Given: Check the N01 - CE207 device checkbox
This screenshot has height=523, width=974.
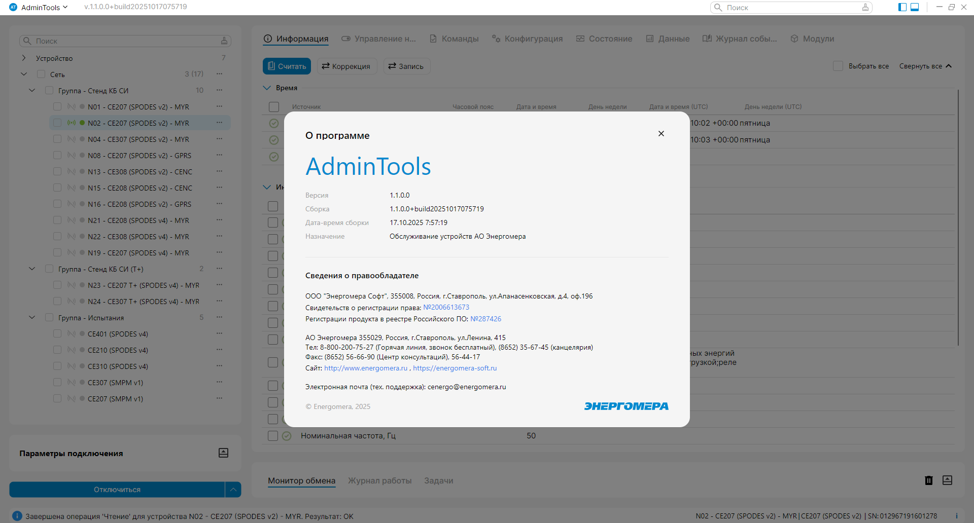Looking at the screenshot, I should click(57, 107).
